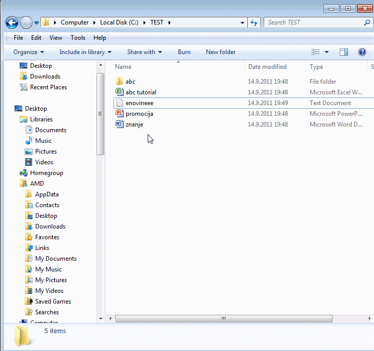Image resolution: width=374 pixels, height=351 pixels.
Task: Select the promocija PowerPoint file
Action: (139, 114)
